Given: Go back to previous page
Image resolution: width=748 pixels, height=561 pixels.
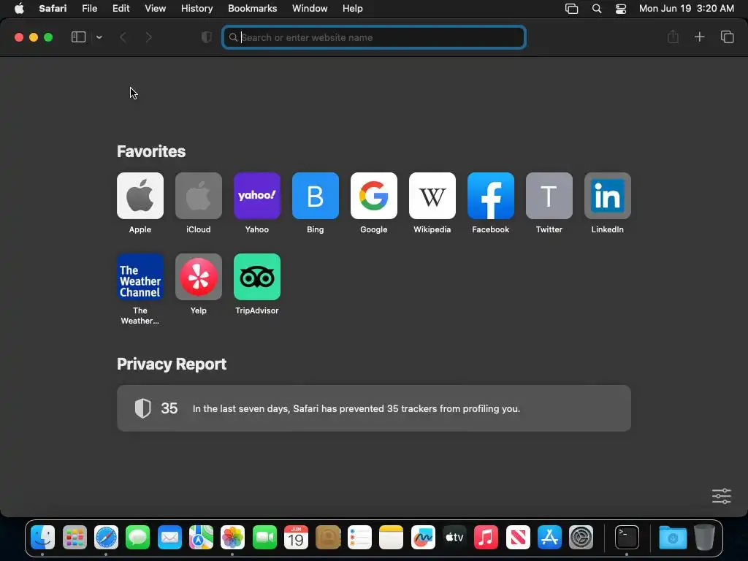Looking at the screenshot, I should (x=123, y=37).
